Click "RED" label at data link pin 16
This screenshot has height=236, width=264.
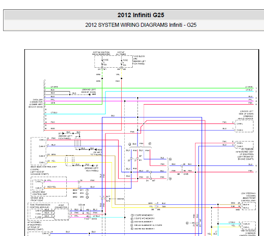tap(53, 128)
